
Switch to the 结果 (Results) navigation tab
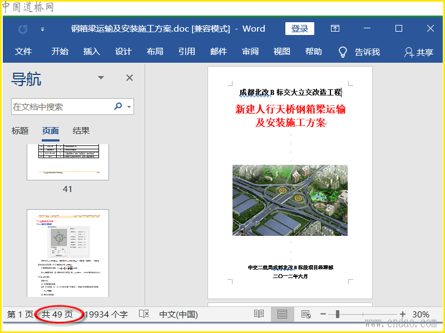(81, 131)
